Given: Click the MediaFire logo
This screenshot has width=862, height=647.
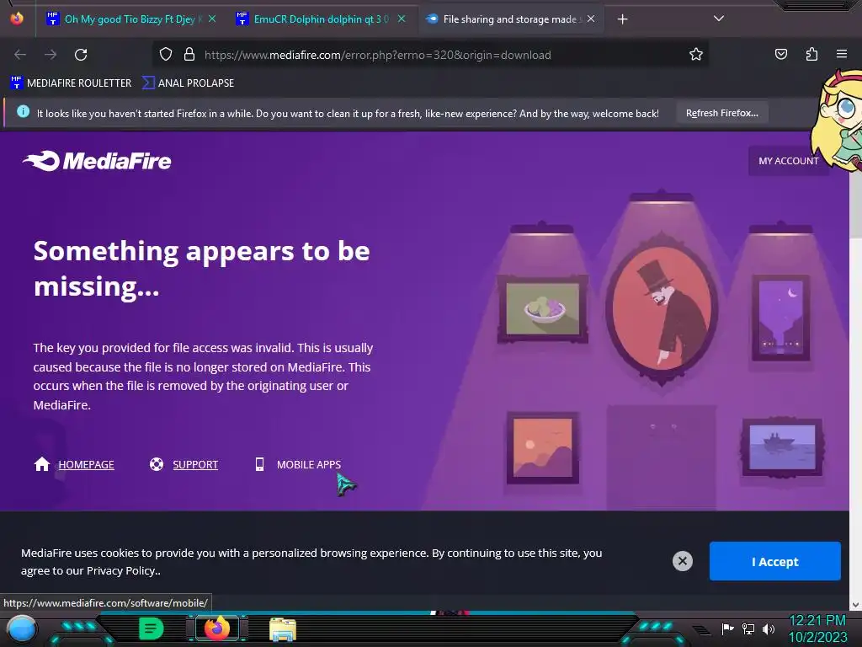Looking at the screenshot, I should click(x=97, y=161).
